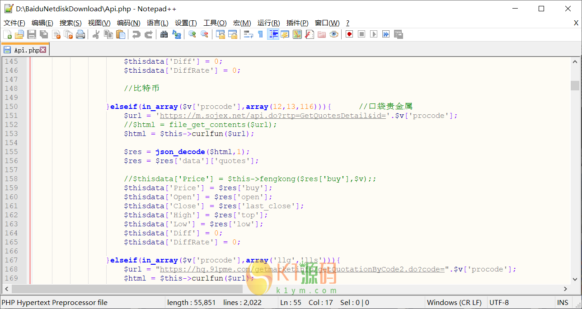Open the 语言(L) language menu
This screenshot has height=309, width=582.
[157, 23]
